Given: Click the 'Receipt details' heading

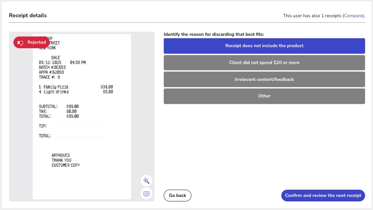Looking at the screenshot, I should point(28,15).
